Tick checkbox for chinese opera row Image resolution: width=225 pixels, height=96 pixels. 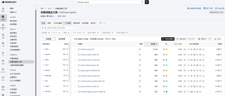tap(75, 49)
